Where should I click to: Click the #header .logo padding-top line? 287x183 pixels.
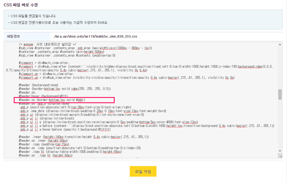pos(44,144)
